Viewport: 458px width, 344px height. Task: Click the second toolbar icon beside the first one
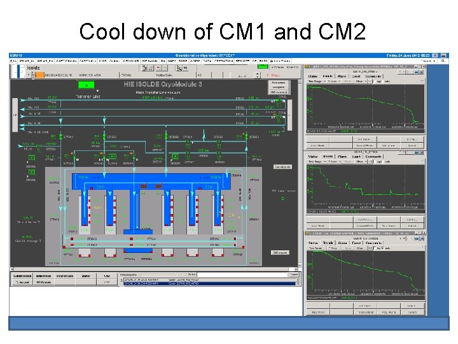pyautogui.click(x=150, y=68)
